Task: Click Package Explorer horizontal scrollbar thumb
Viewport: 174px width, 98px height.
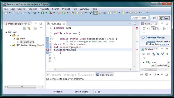Action: click(22, 87)
